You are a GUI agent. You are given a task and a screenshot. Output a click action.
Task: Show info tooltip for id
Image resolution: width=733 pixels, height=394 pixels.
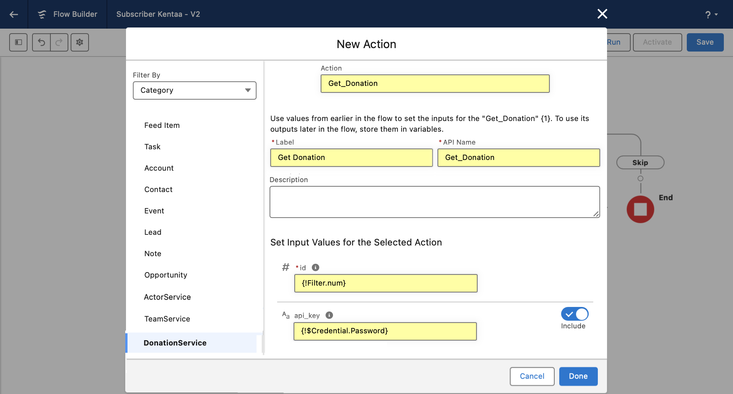tap(315, 267)
